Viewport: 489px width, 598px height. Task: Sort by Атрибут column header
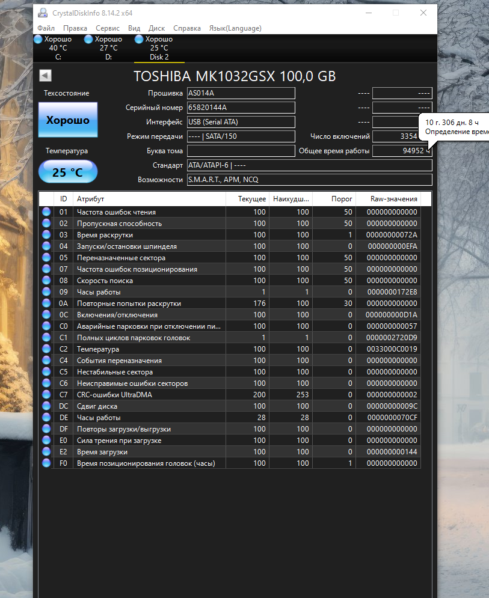click(x=149, y=199)
